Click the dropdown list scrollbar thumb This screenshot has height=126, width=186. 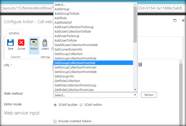click(x=135, y=24)
